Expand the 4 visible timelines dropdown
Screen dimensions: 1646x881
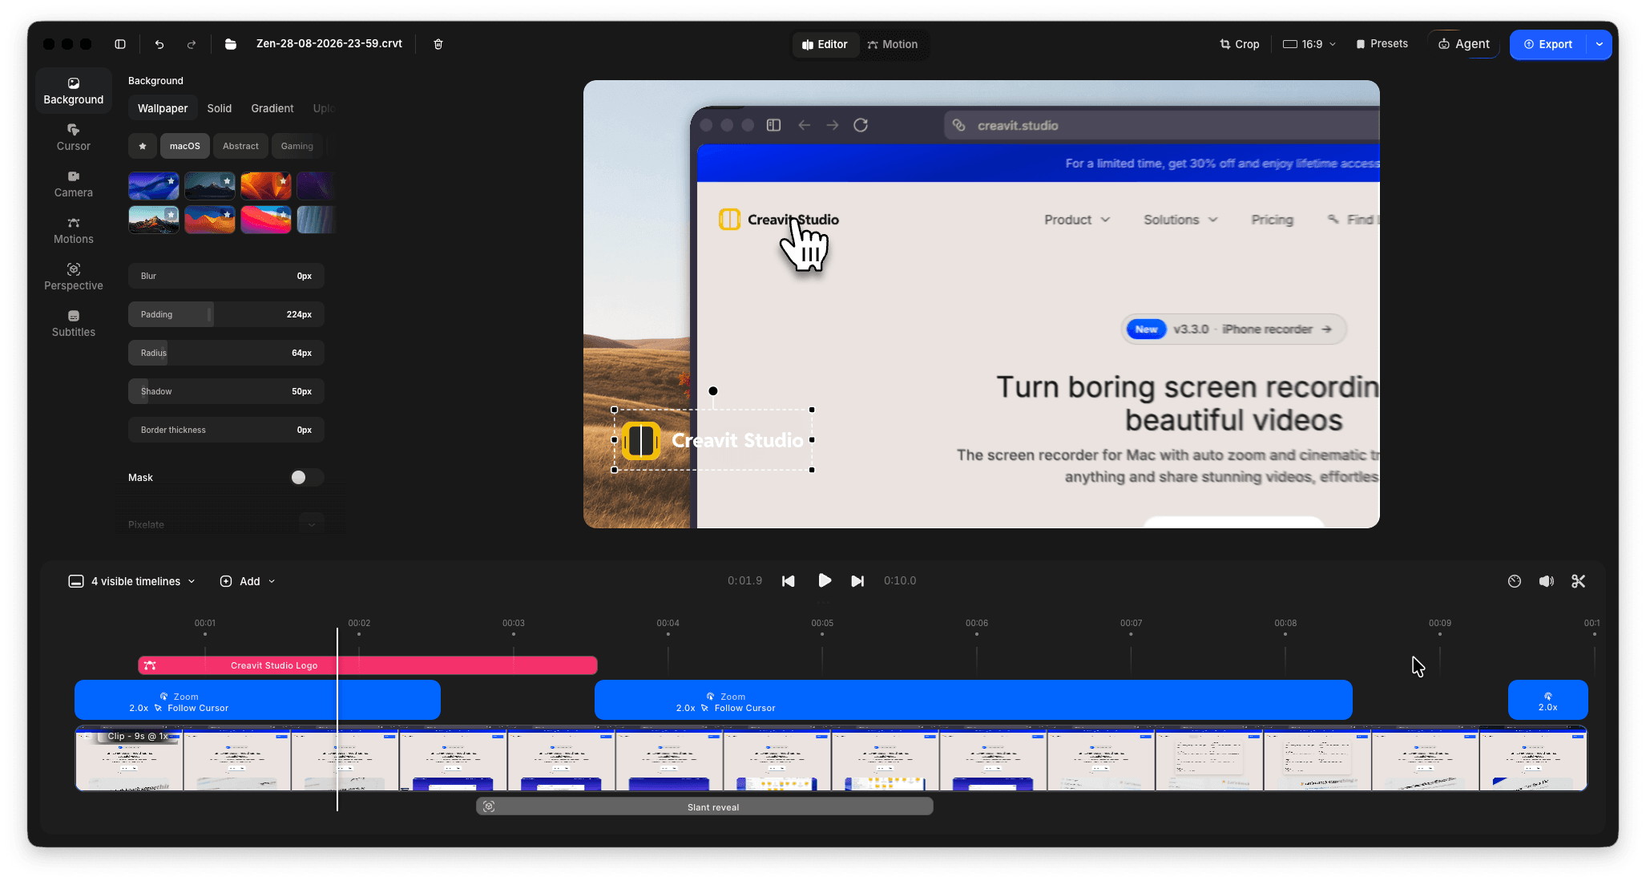132,581
